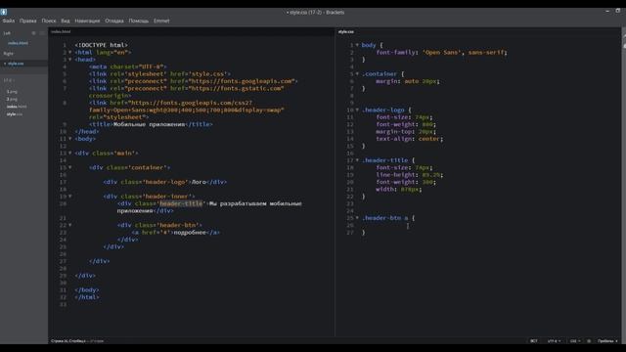626x352 pixels.
Task: Click the Brackets app icon in title bar
Action: coord(4,12)
